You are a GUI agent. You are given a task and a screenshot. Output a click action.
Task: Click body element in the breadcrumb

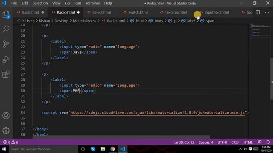159,21
